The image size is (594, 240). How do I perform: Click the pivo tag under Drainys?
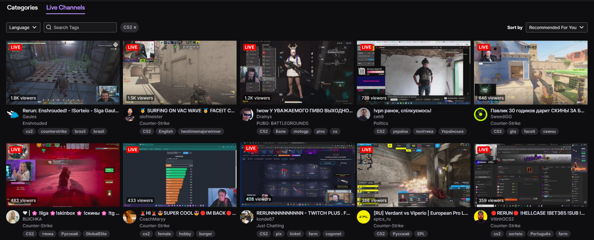coord(321,131)
